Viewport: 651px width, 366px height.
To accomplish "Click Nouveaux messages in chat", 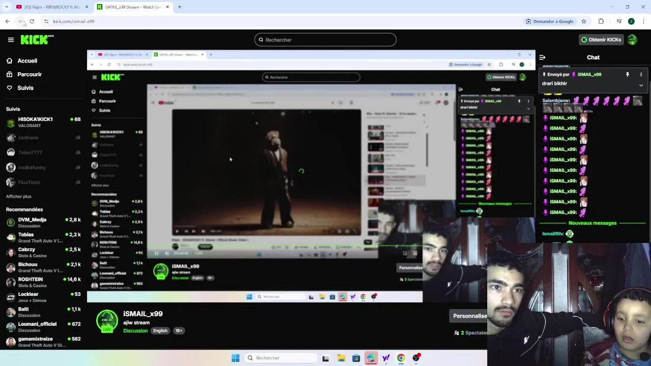I will (x=593, y=223).
